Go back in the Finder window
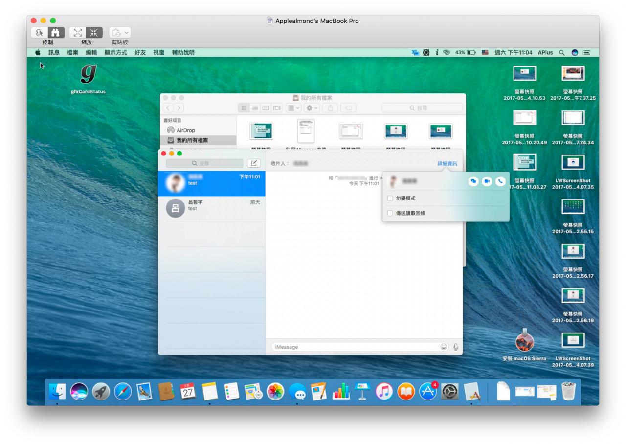This screenshot has height=444, width=626. [168, 108]
